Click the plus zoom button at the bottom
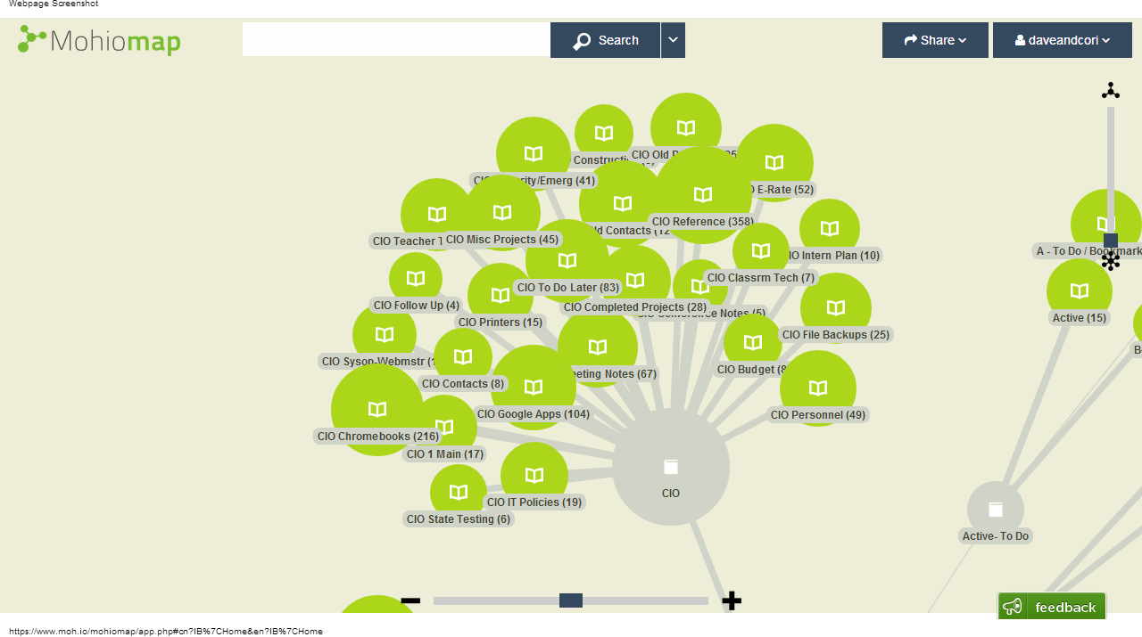This screenshot has width=1142, height=637. tap(731, 600)
